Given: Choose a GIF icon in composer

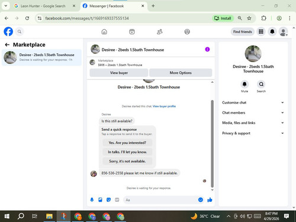Looking at the screenshot, I should (117, 200).
